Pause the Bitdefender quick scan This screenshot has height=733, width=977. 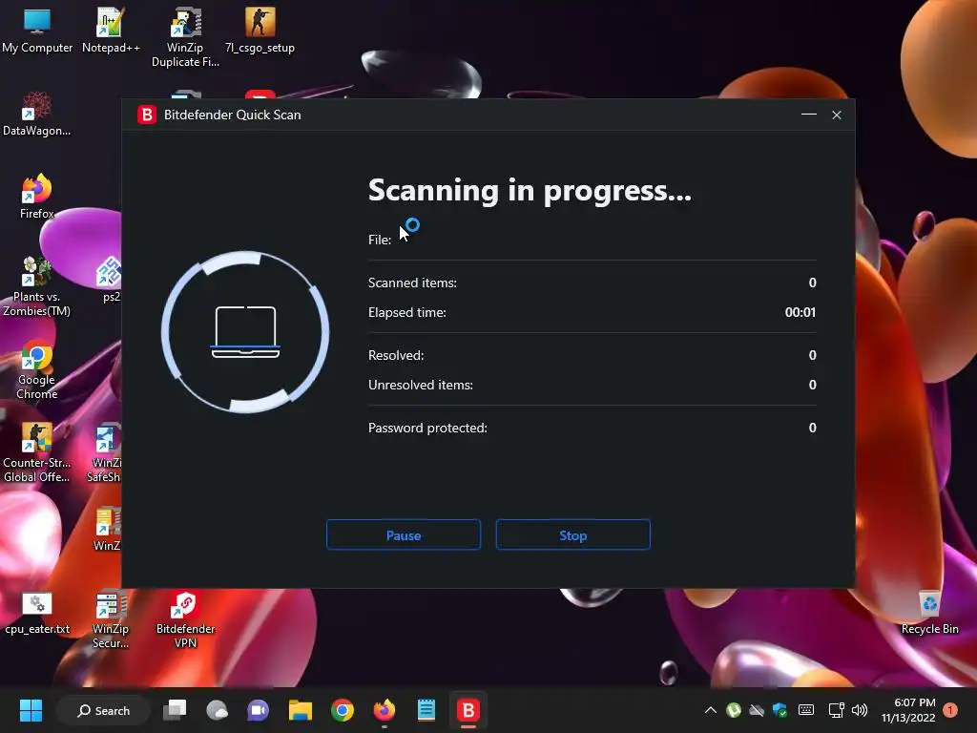coord(404,534)
